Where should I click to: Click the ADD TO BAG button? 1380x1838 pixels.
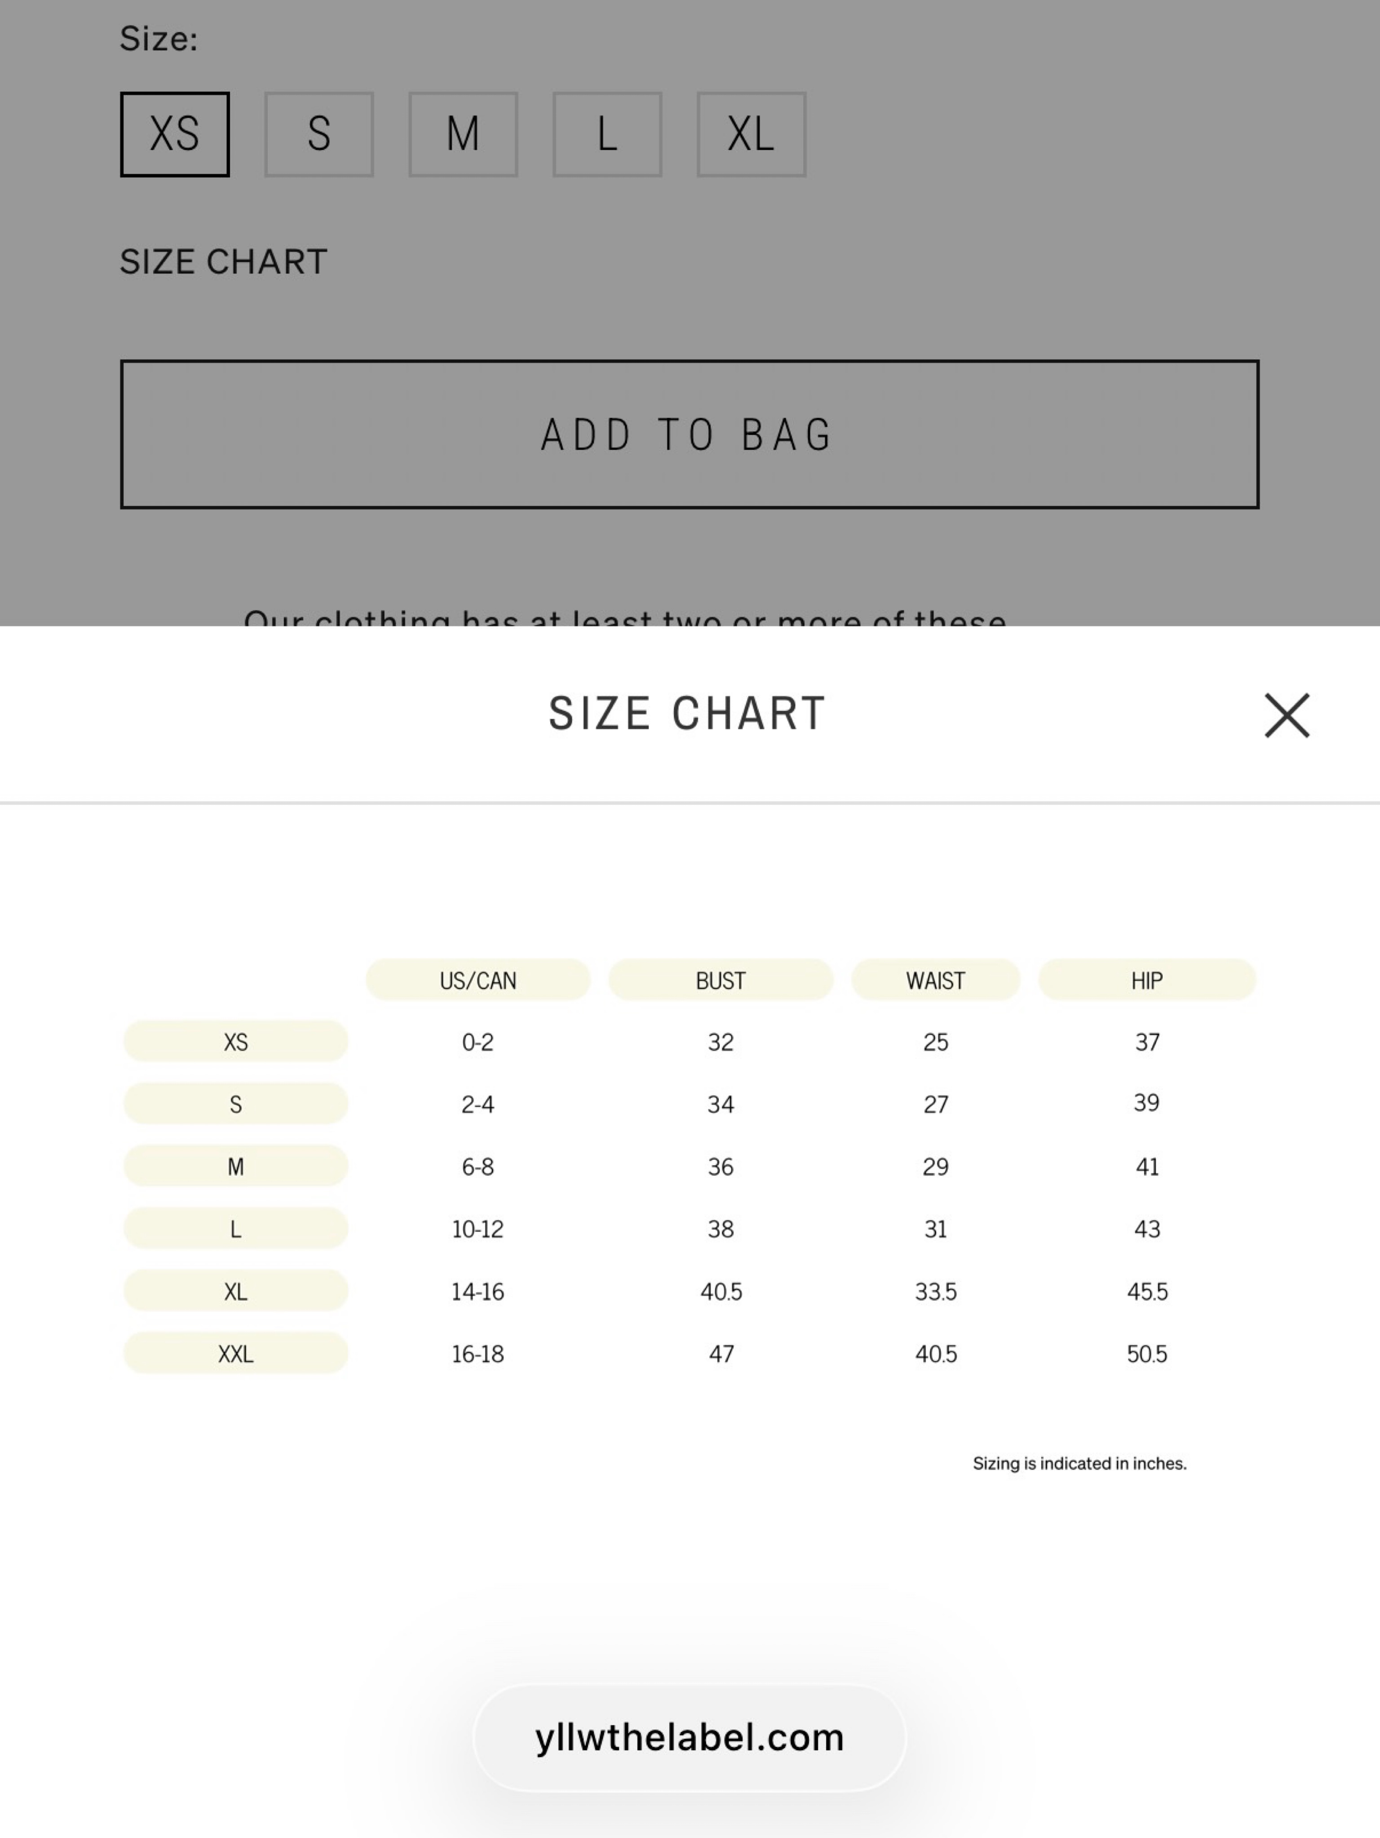(x=690, y=434)
